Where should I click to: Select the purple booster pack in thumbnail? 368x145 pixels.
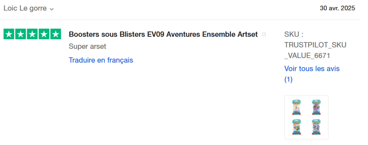[x=316, y=107]
